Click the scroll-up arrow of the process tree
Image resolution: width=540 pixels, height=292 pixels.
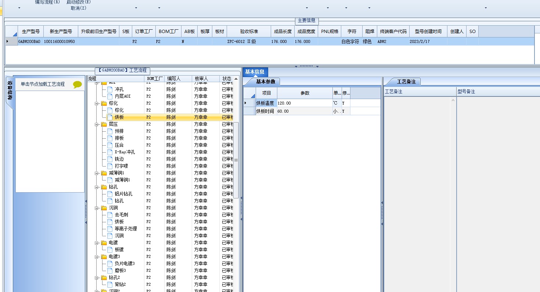[x=236, y=79]
